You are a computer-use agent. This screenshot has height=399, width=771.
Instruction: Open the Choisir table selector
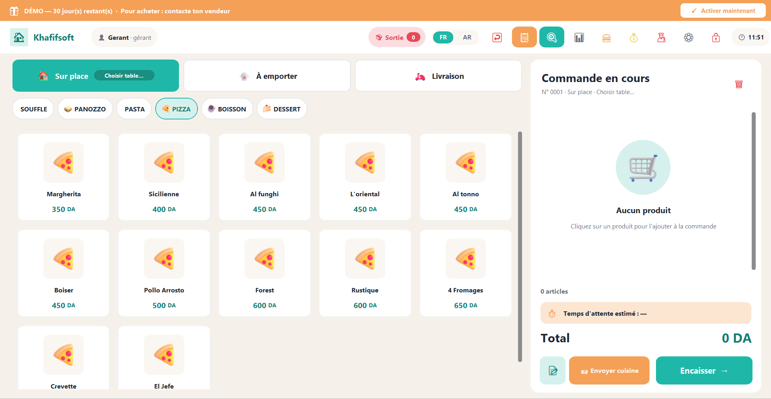[x=124, y=76]
